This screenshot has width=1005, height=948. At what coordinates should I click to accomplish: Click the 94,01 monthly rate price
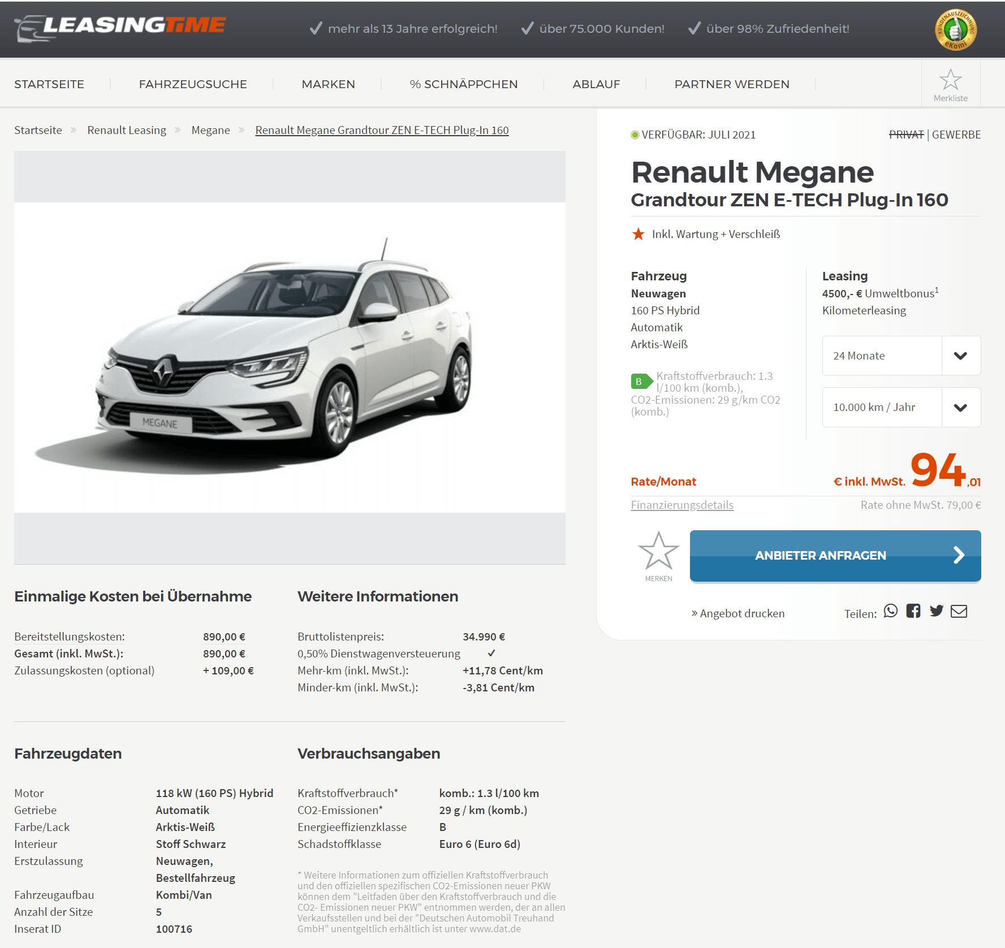pos(946,471)
